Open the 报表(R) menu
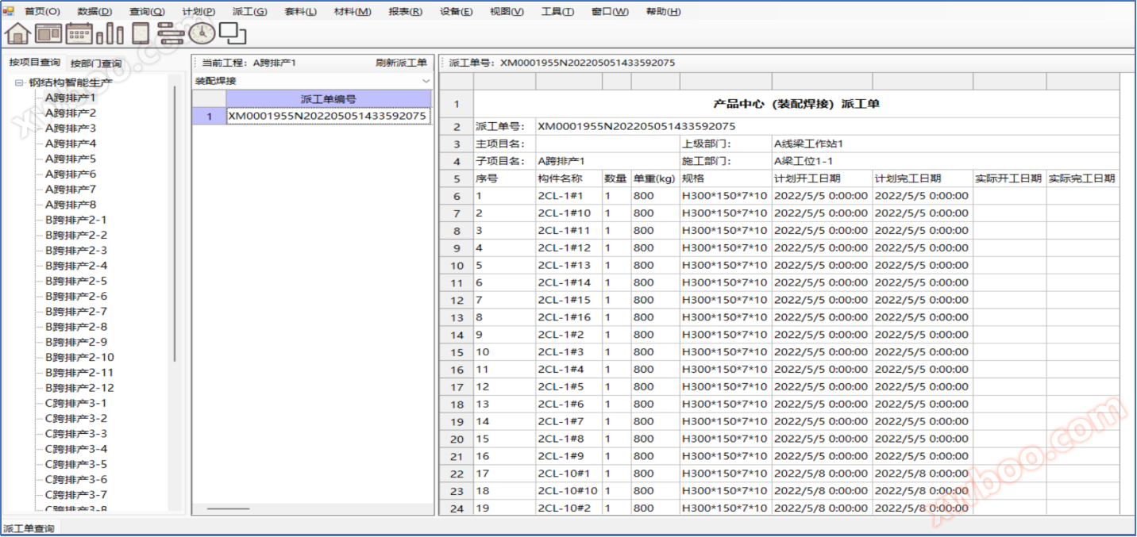Viewport: 1137px width, 537px height. tap(405, 11)
